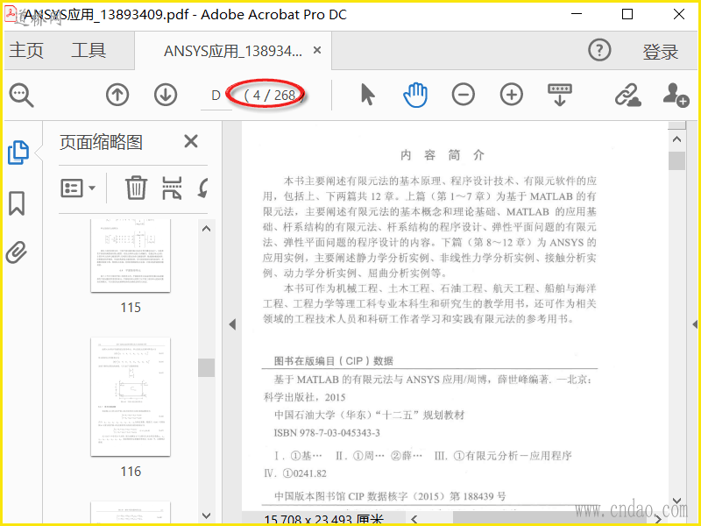Send the file to other people
Image resolution: width=701 pixels, height=526 pixels.
coord(676,95)
